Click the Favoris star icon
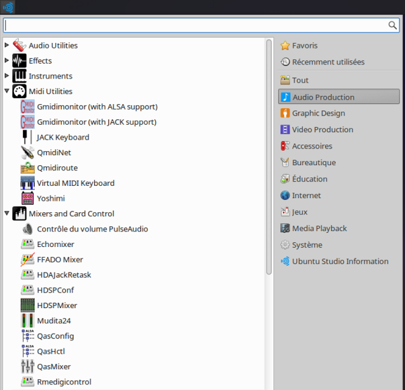 click(x=285, y=46)
